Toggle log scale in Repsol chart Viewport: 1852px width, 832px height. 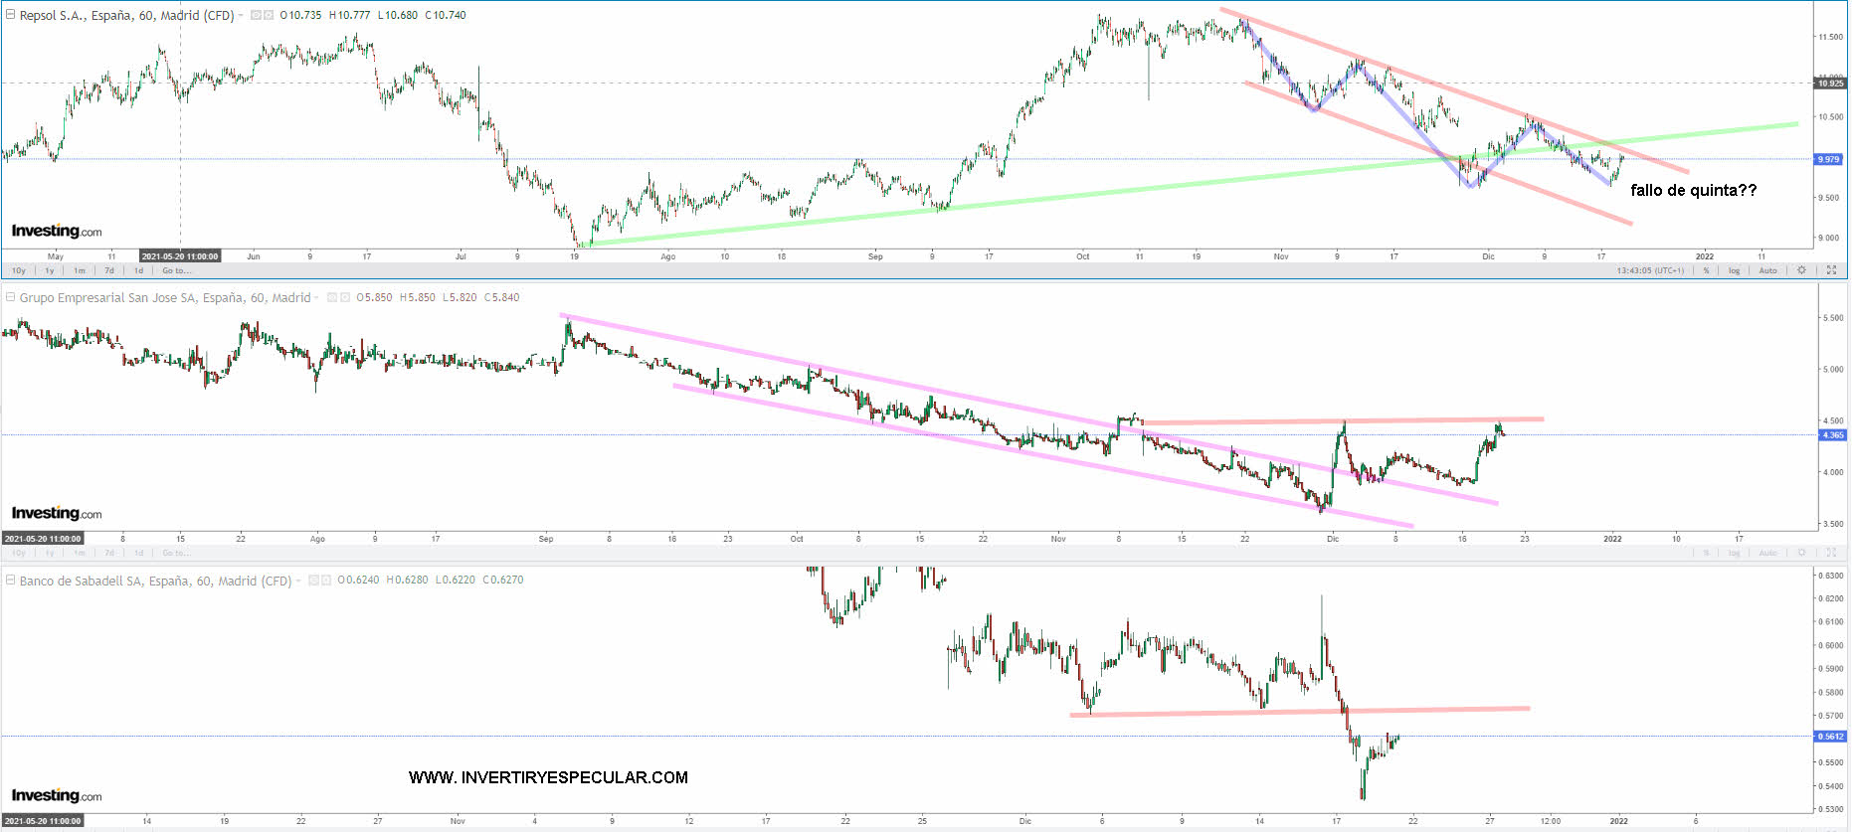[x=1734, y=270]
